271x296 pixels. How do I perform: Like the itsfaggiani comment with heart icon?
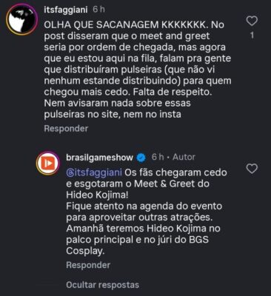click(x=252, y=21)
